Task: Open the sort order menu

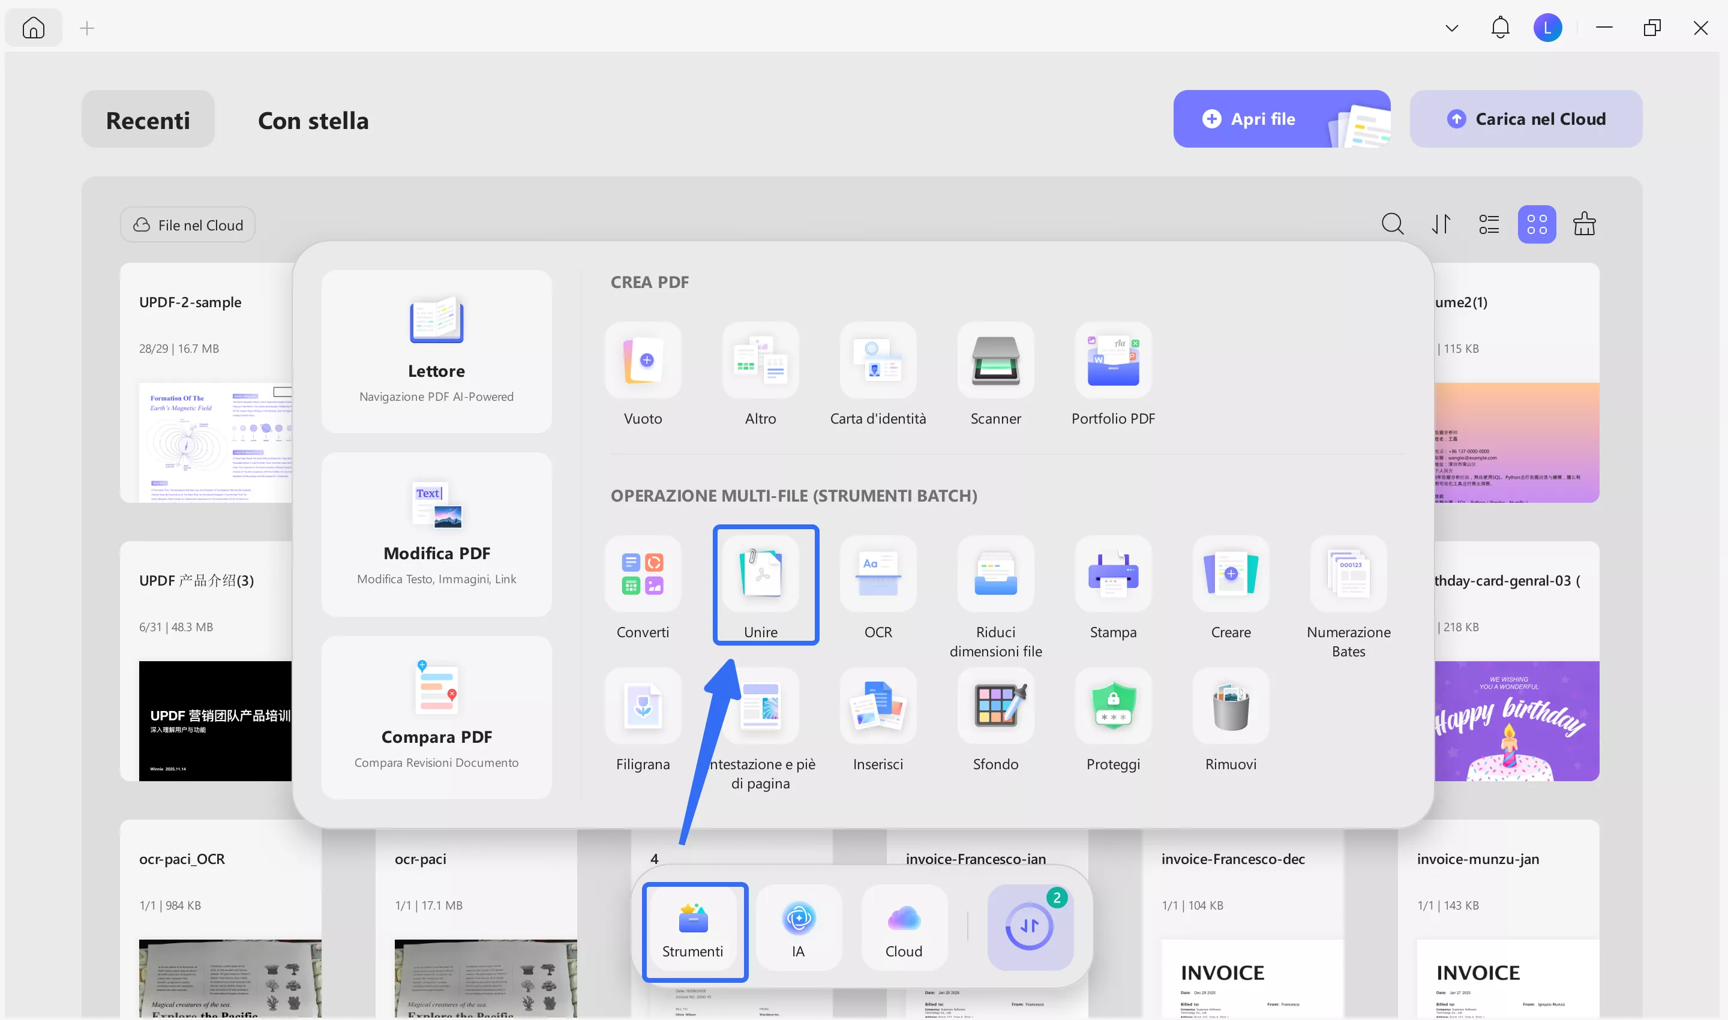Action: (1441, 224)
